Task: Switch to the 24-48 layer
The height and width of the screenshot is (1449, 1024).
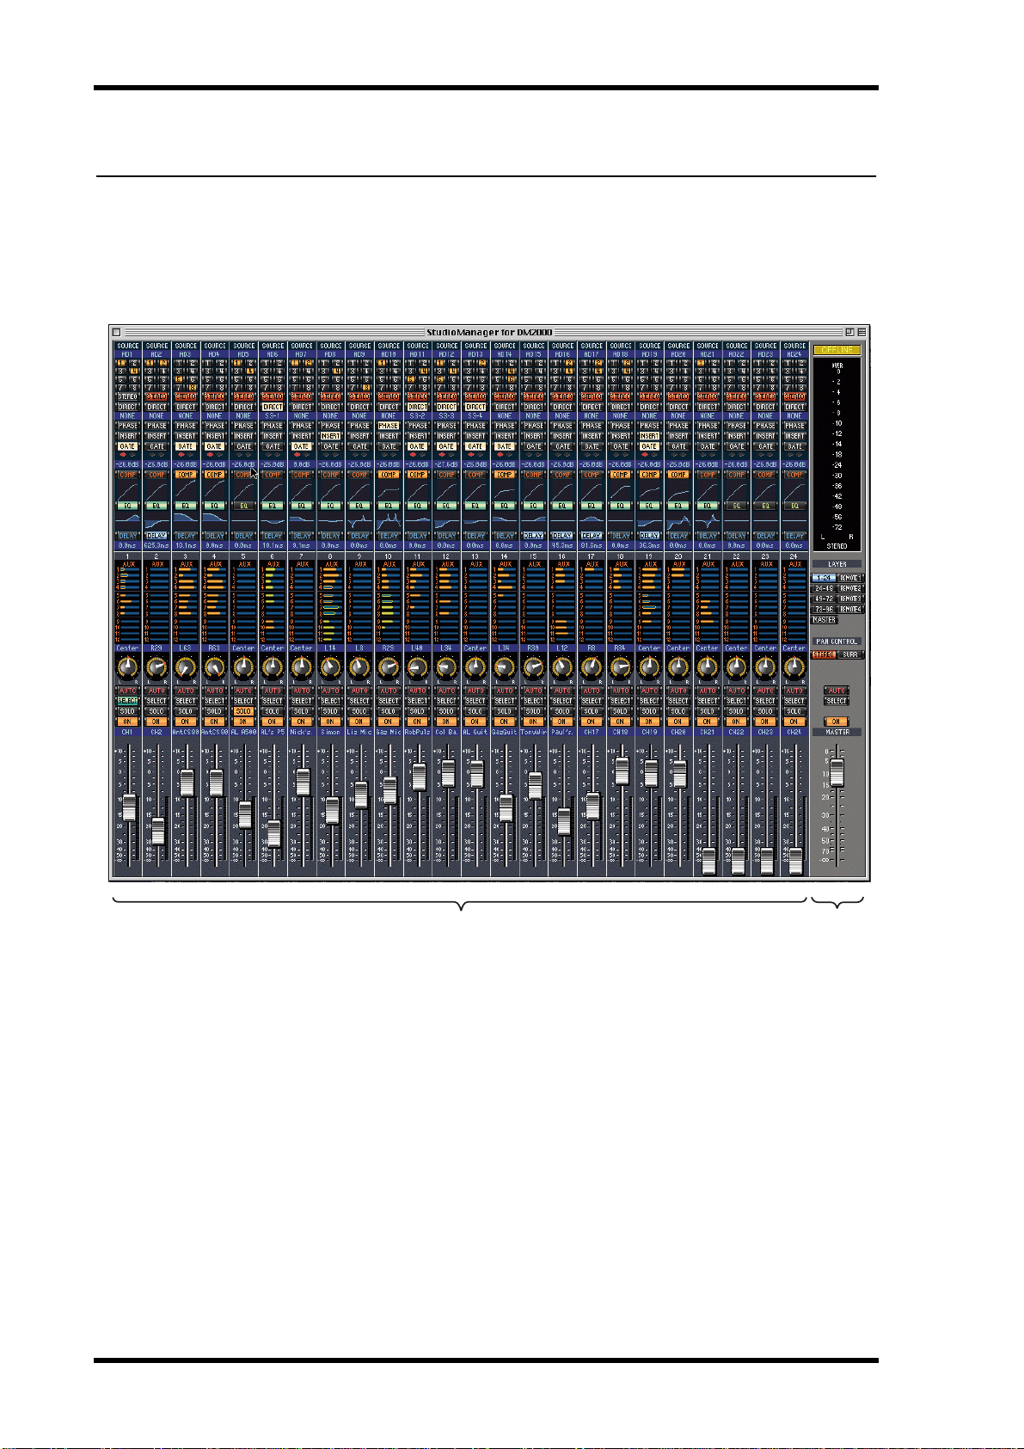Action: [x=824, y=588]
